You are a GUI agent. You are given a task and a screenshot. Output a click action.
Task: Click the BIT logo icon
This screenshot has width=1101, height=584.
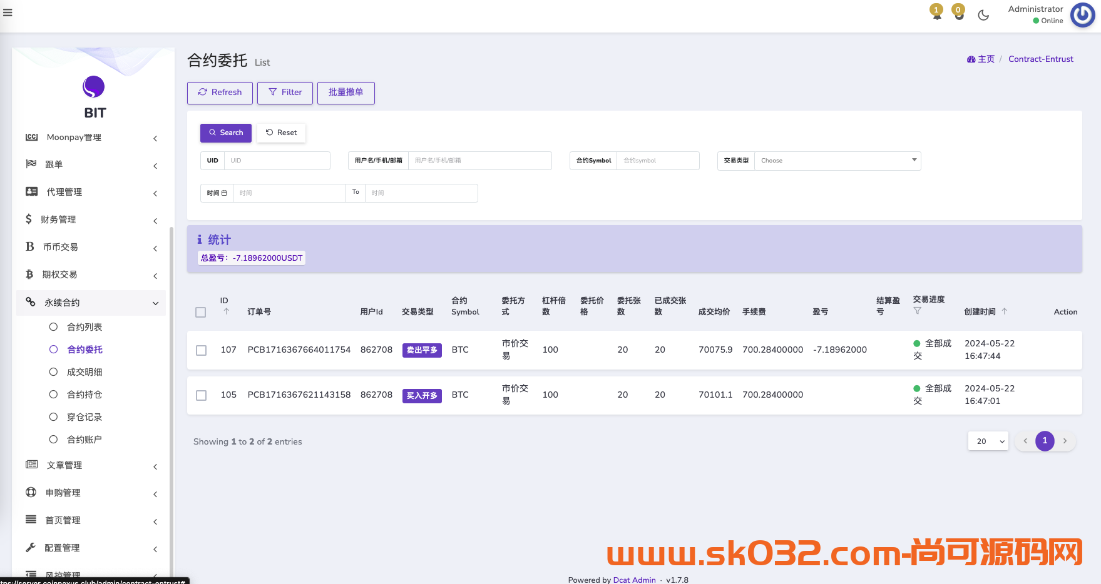coord(93,87)
